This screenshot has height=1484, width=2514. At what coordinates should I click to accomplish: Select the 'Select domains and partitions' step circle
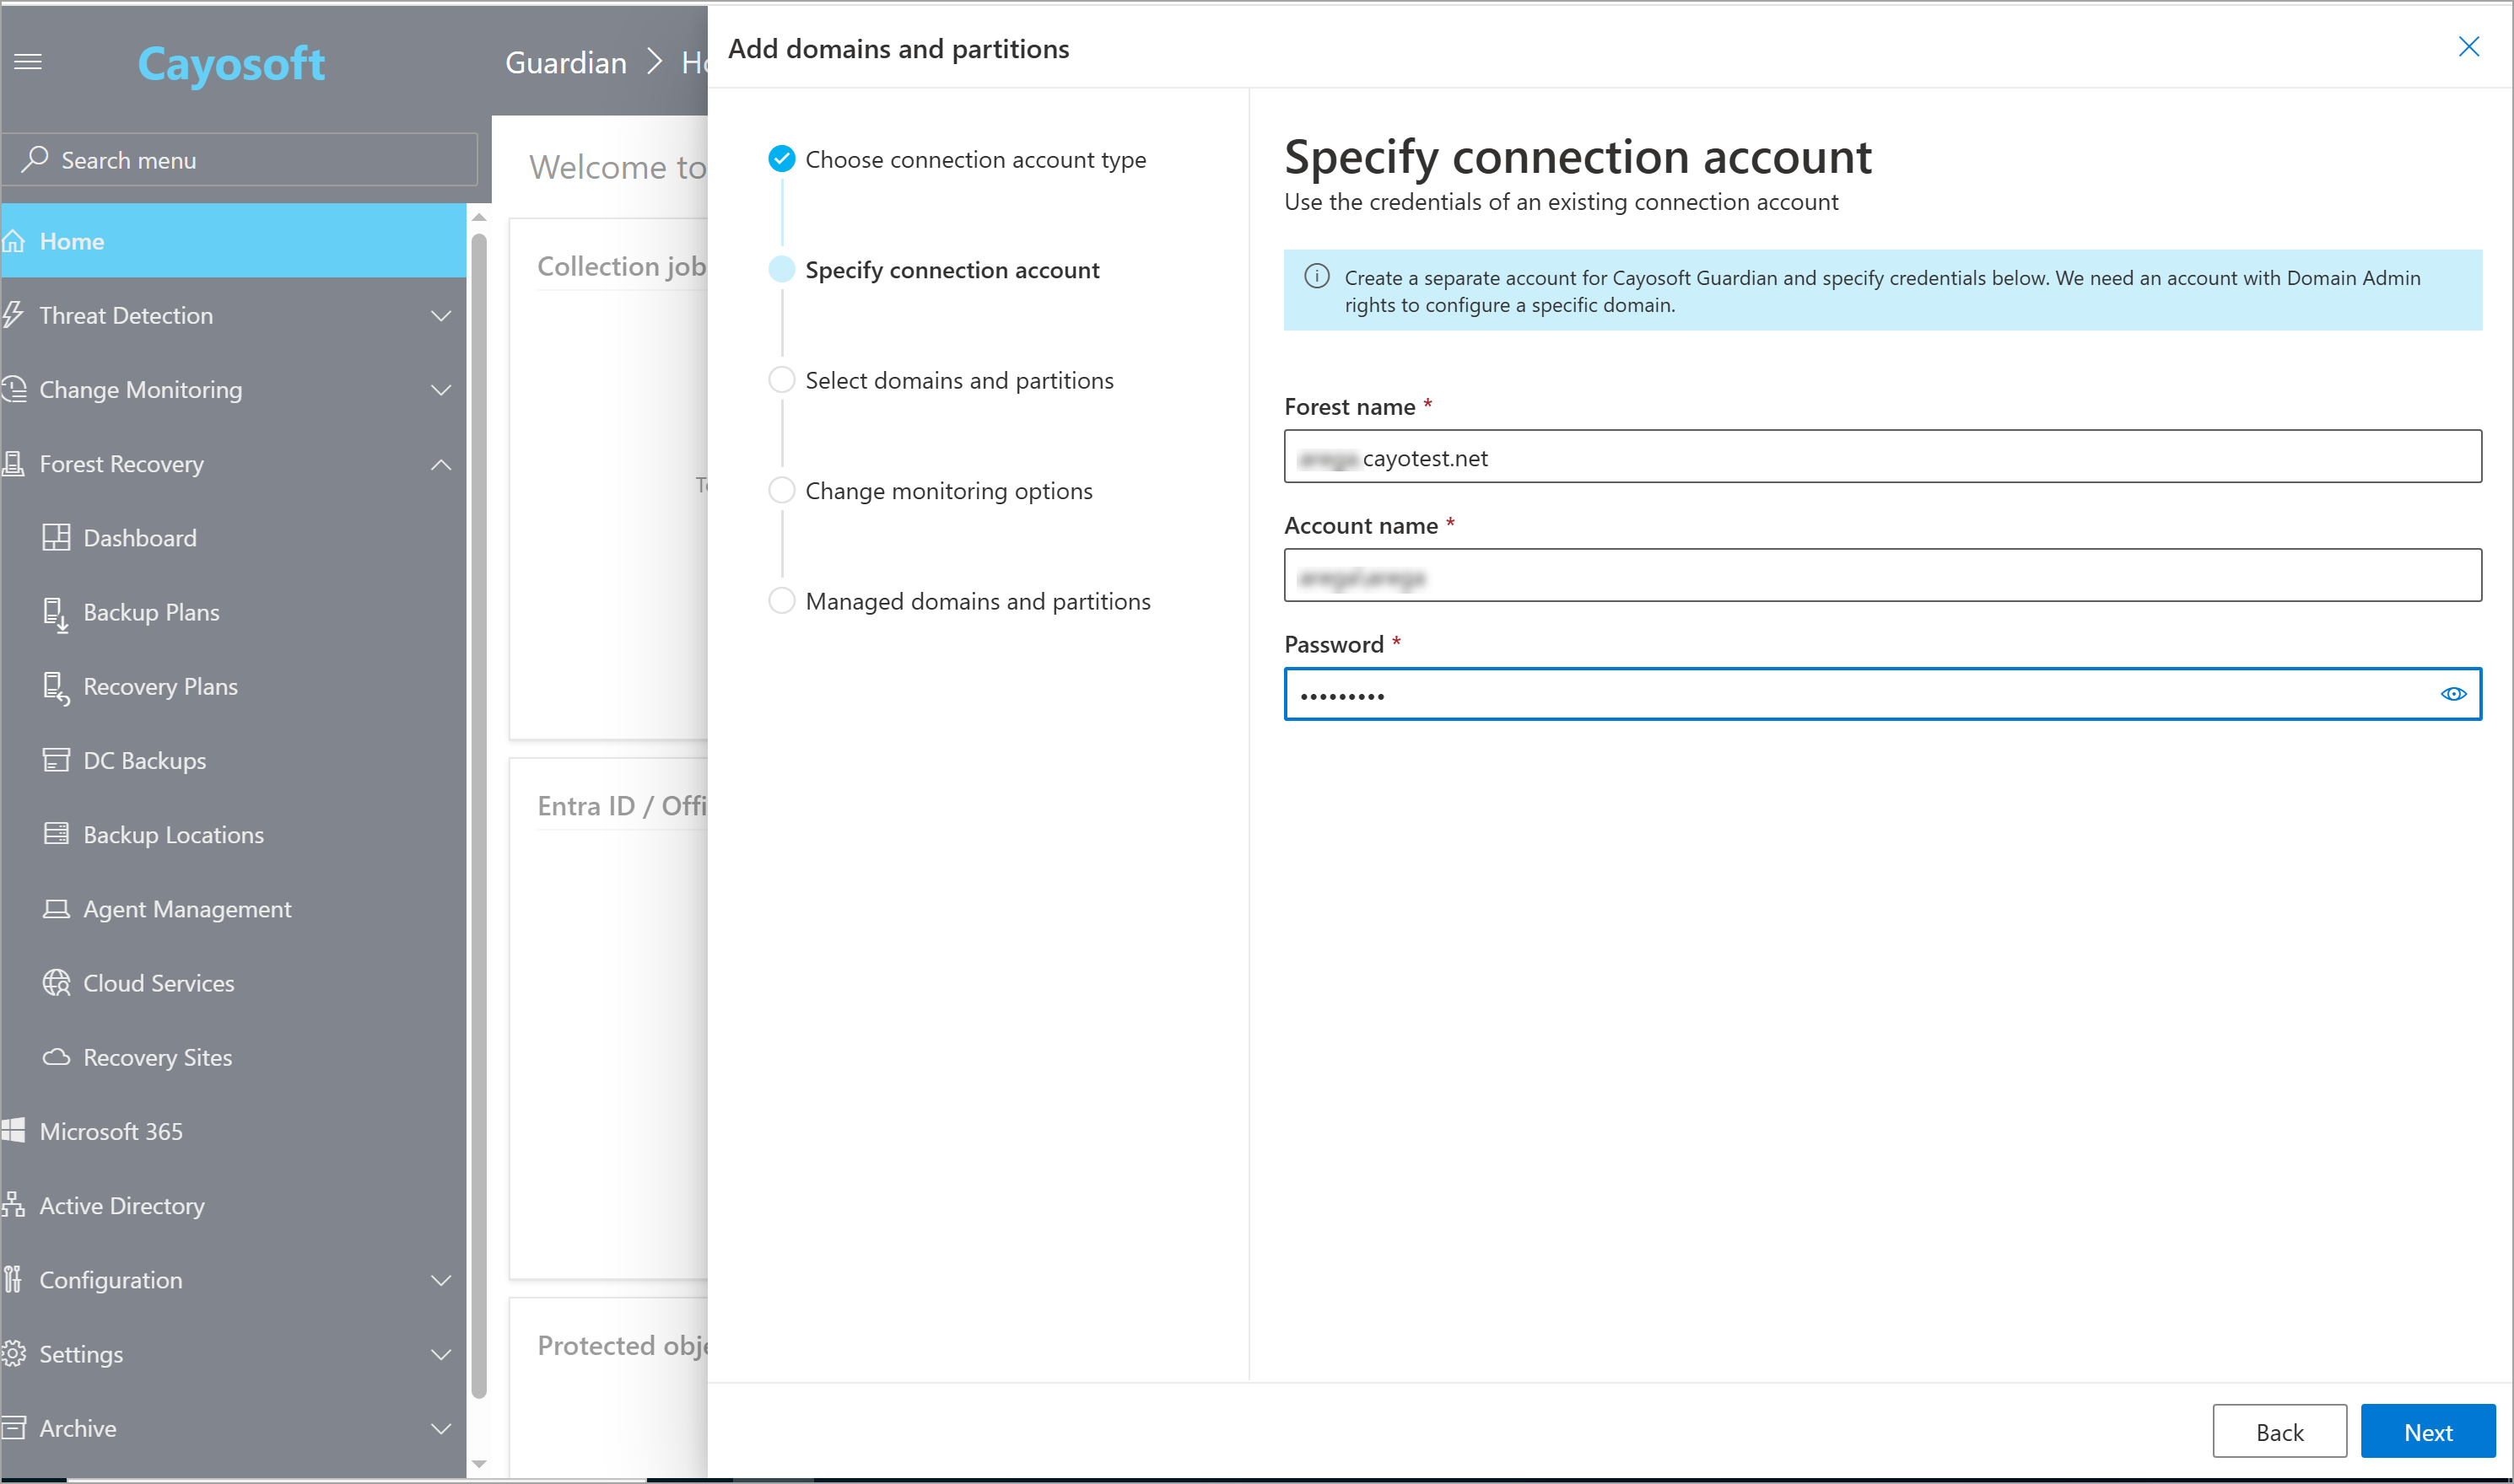[781, 380]
